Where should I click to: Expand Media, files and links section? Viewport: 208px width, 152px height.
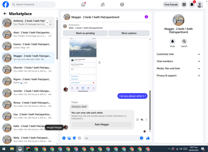tap(178, 69)
